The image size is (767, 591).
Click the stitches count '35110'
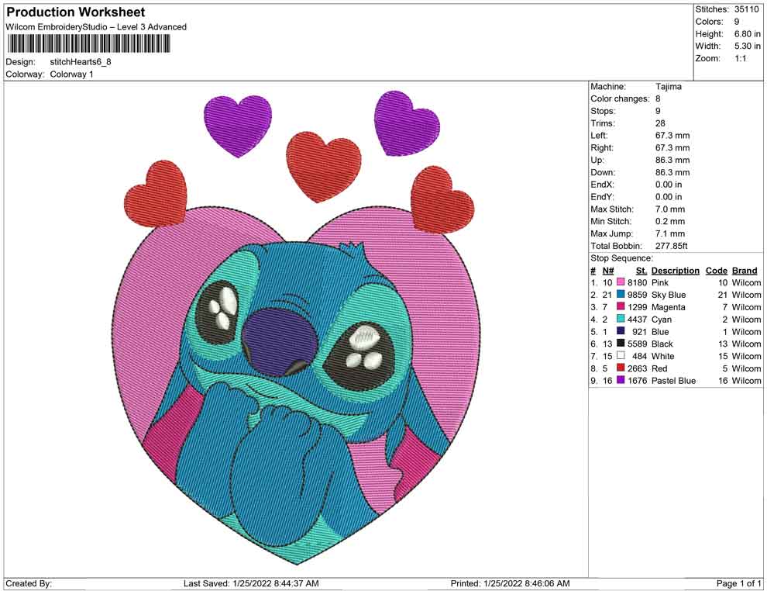point(746,9)
